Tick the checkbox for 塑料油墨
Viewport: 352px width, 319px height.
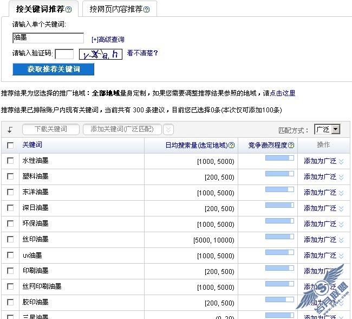pos(10,177)
